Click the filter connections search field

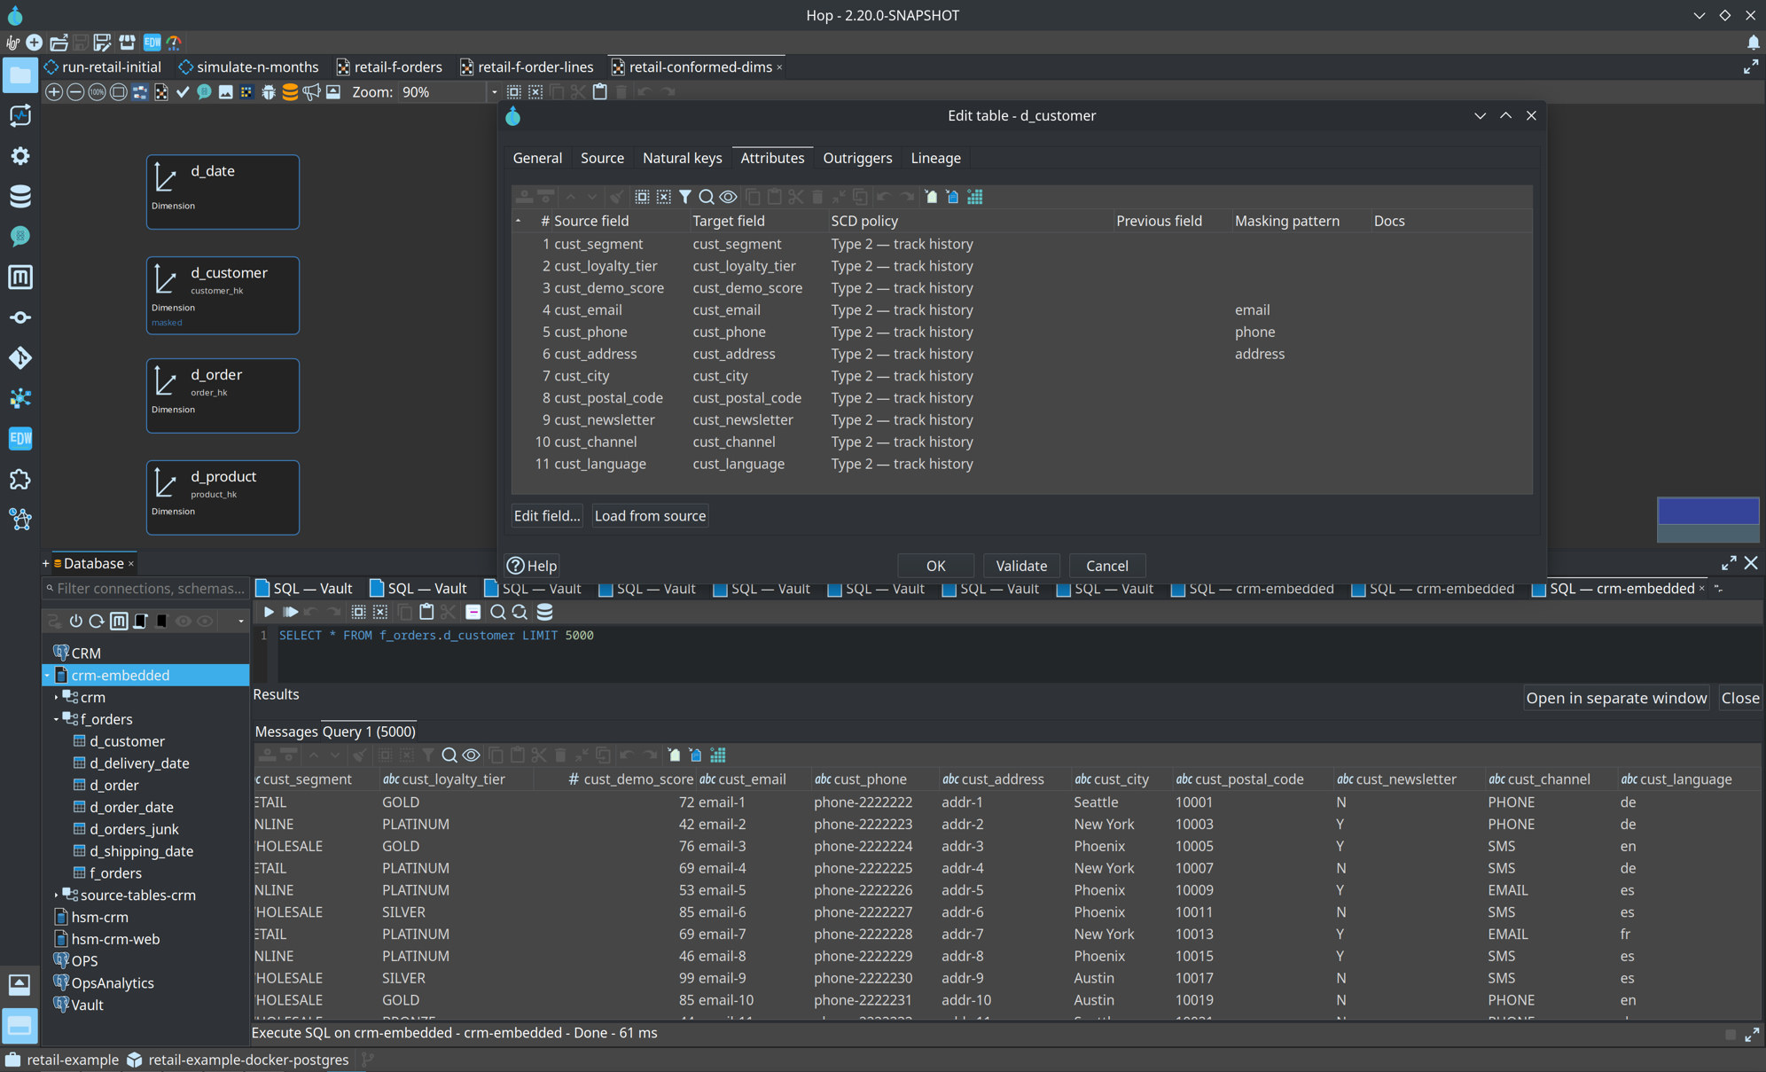click(x=146, y=589)
